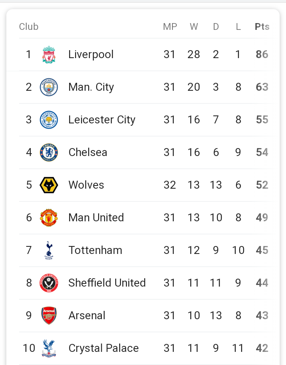Open the Leicester City team link

pos(102,120)
